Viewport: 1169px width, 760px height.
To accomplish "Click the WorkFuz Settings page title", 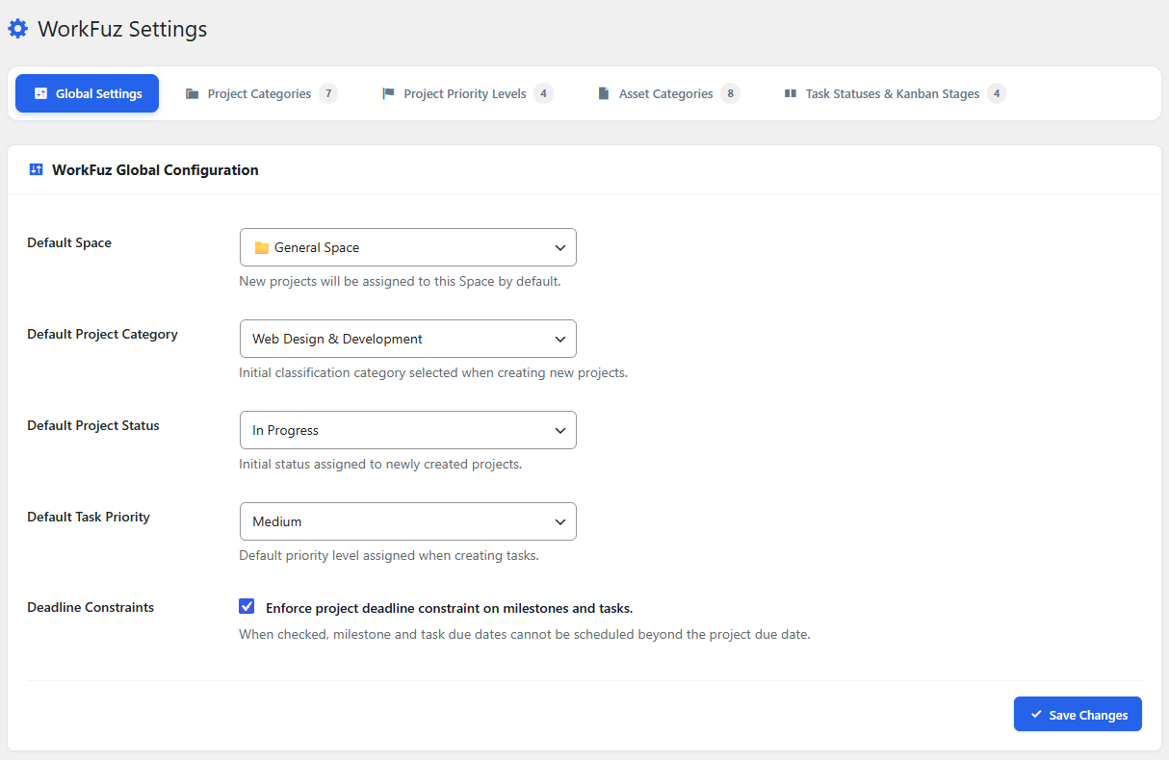I will [x=122, y=29].
